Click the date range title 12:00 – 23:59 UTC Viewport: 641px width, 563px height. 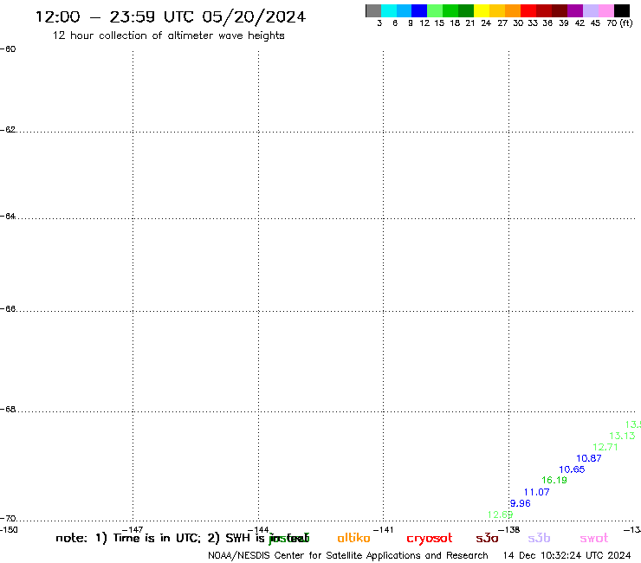(x=171, y=16)
